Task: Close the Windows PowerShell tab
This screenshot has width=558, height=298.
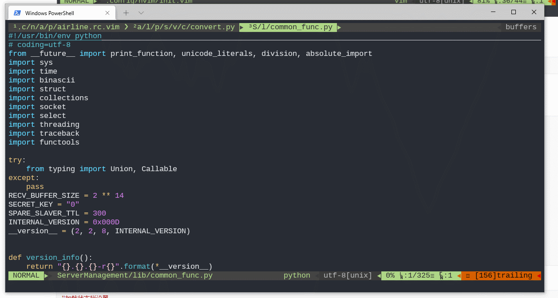Action: click(x=107, y=13)
